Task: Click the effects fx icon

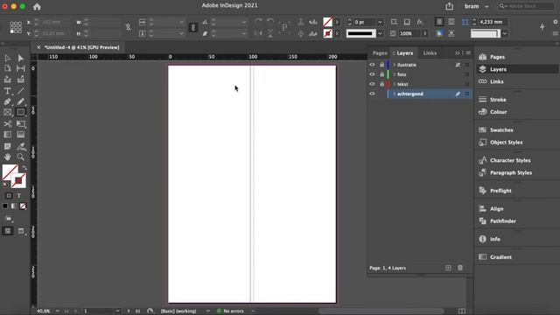Action: (x=420, y=22)
